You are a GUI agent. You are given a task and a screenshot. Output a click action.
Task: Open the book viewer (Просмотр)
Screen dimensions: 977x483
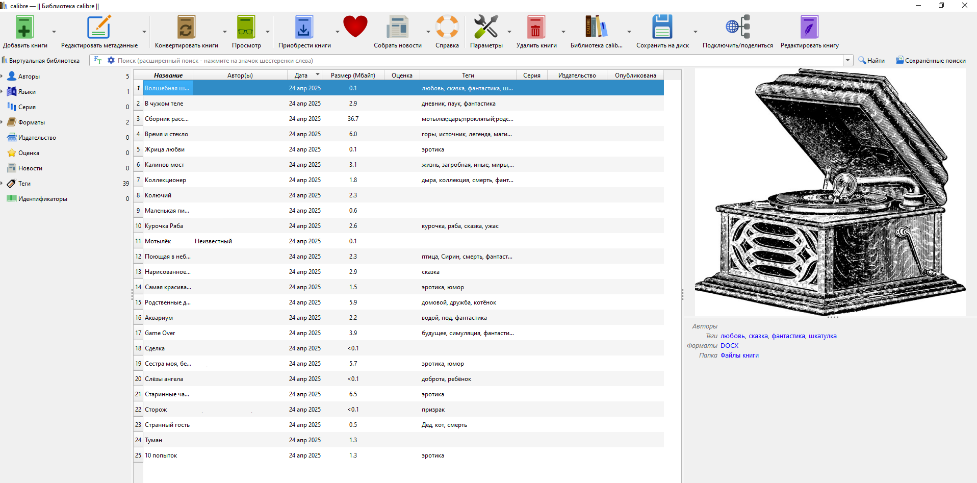(x=246, y=27)
